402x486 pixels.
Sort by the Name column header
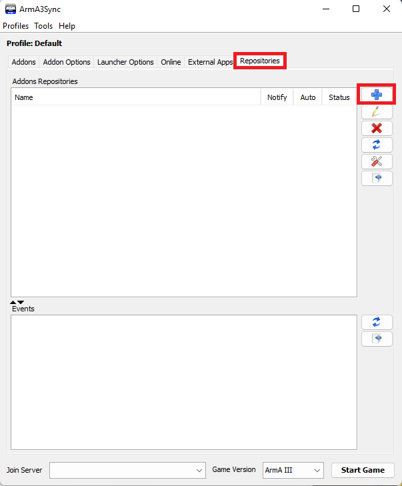136,97
